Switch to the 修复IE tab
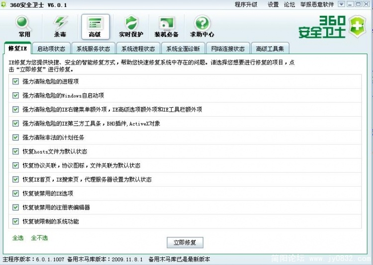 pos(17,49)
